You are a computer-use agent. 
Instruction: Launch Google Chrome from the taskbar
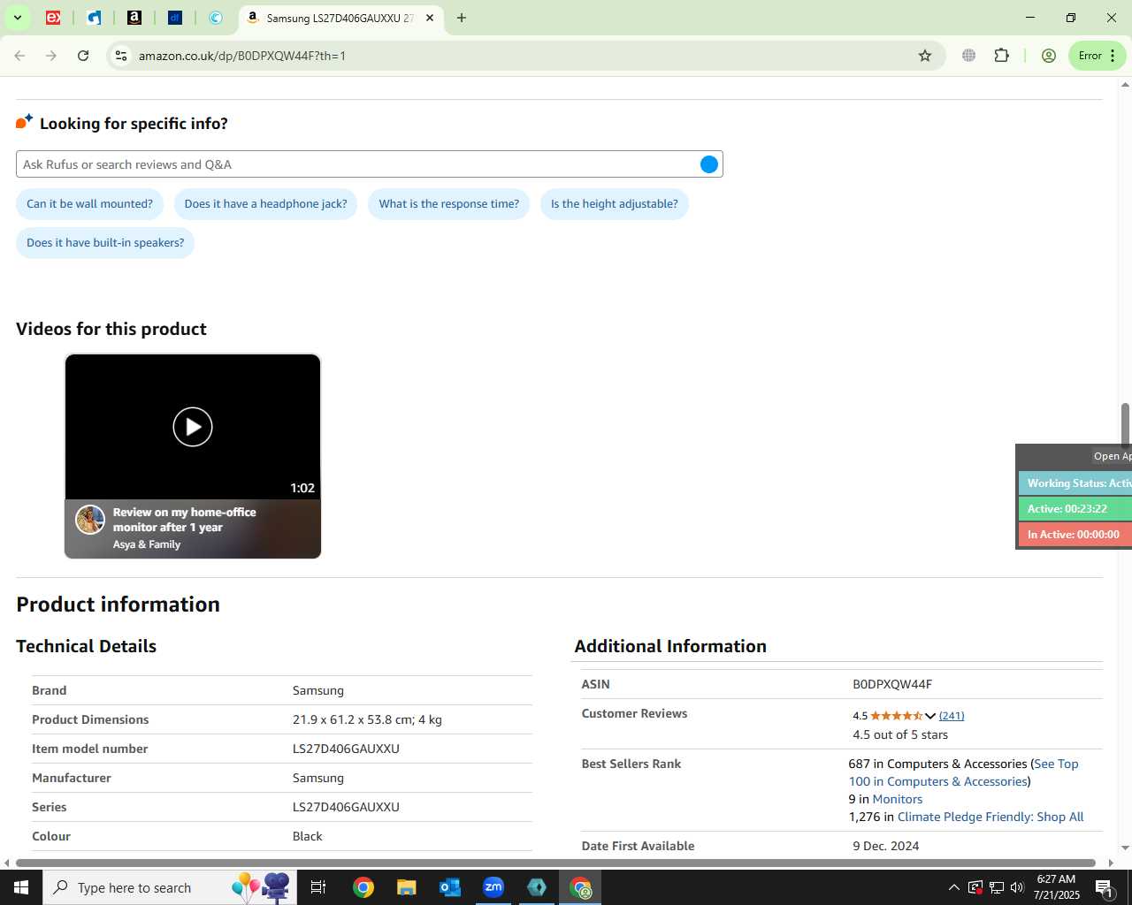coord(363,887)
